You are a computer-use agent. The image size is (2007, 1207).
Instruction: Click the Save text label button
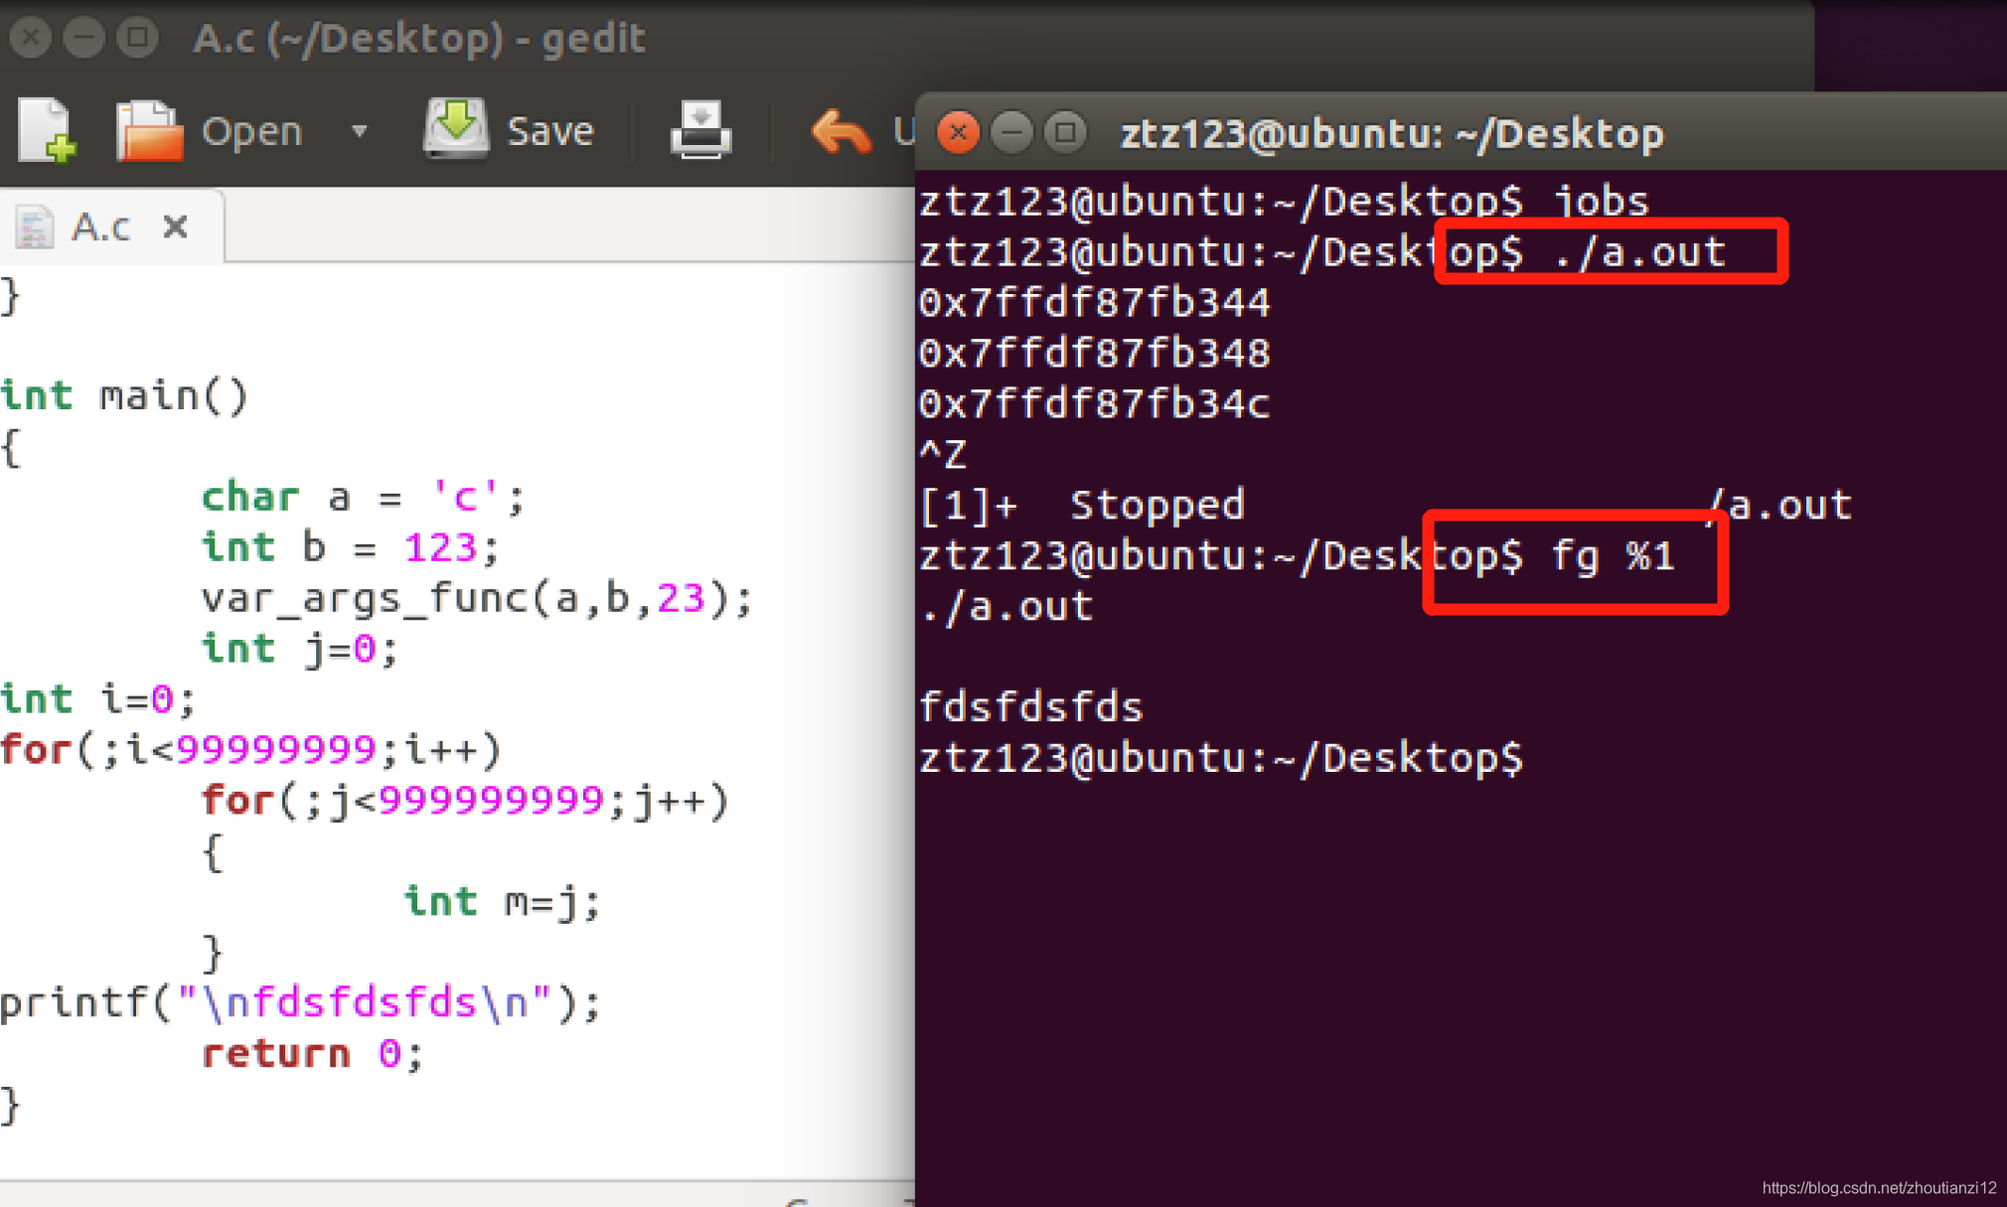point(549,131)
